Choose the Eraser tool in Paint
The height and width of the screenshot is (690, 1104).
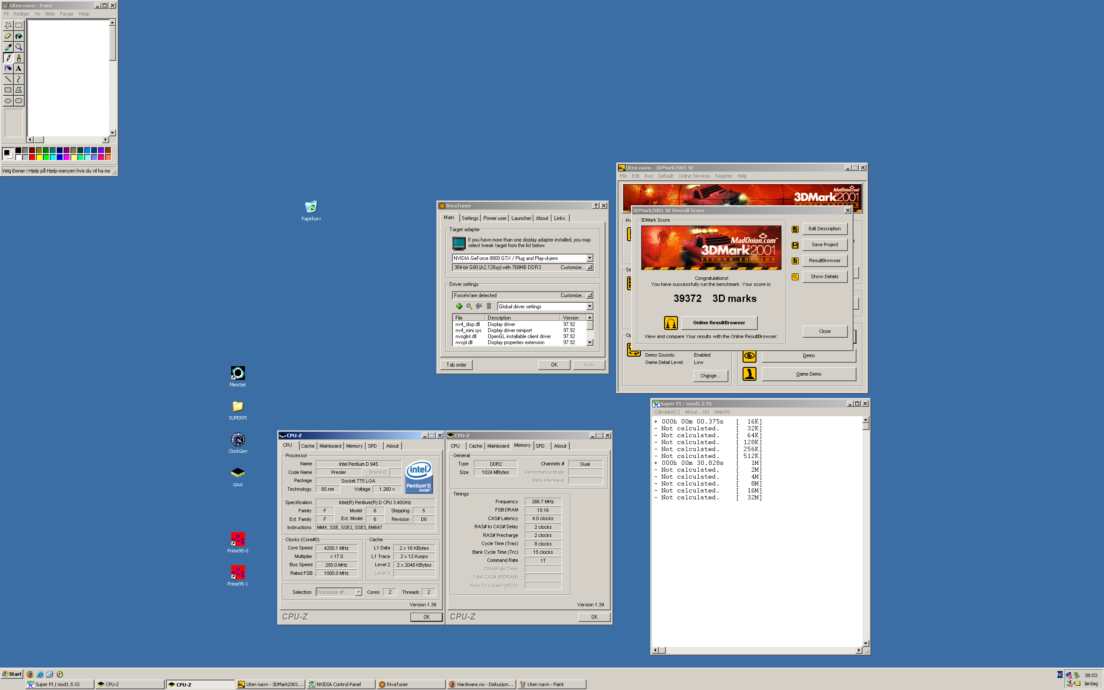(8, 36)
